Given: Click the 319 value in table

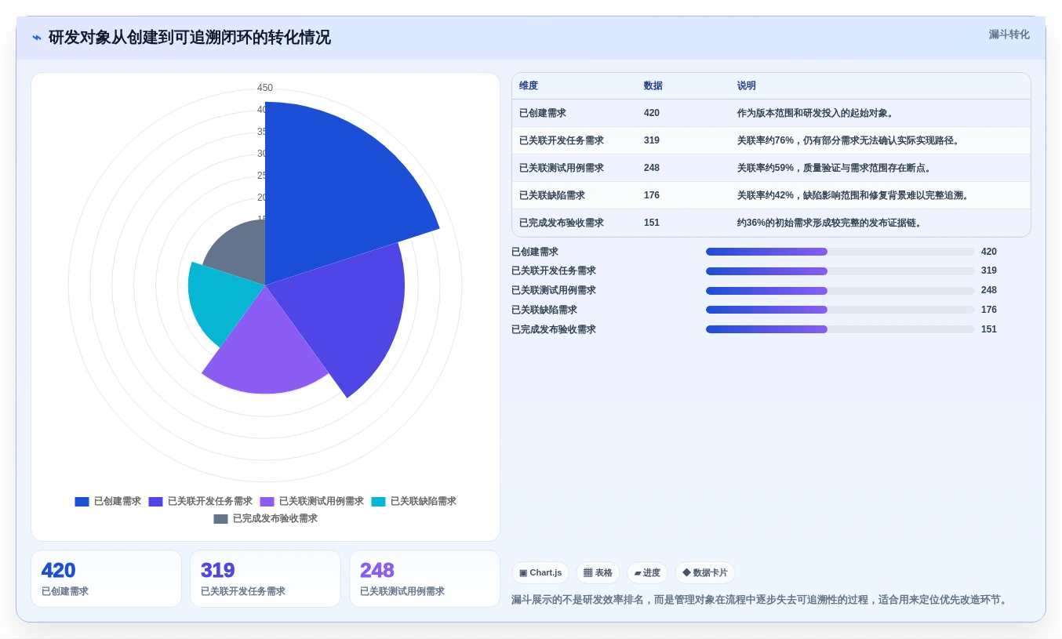Looking at the screenshot, I should 652,140.
